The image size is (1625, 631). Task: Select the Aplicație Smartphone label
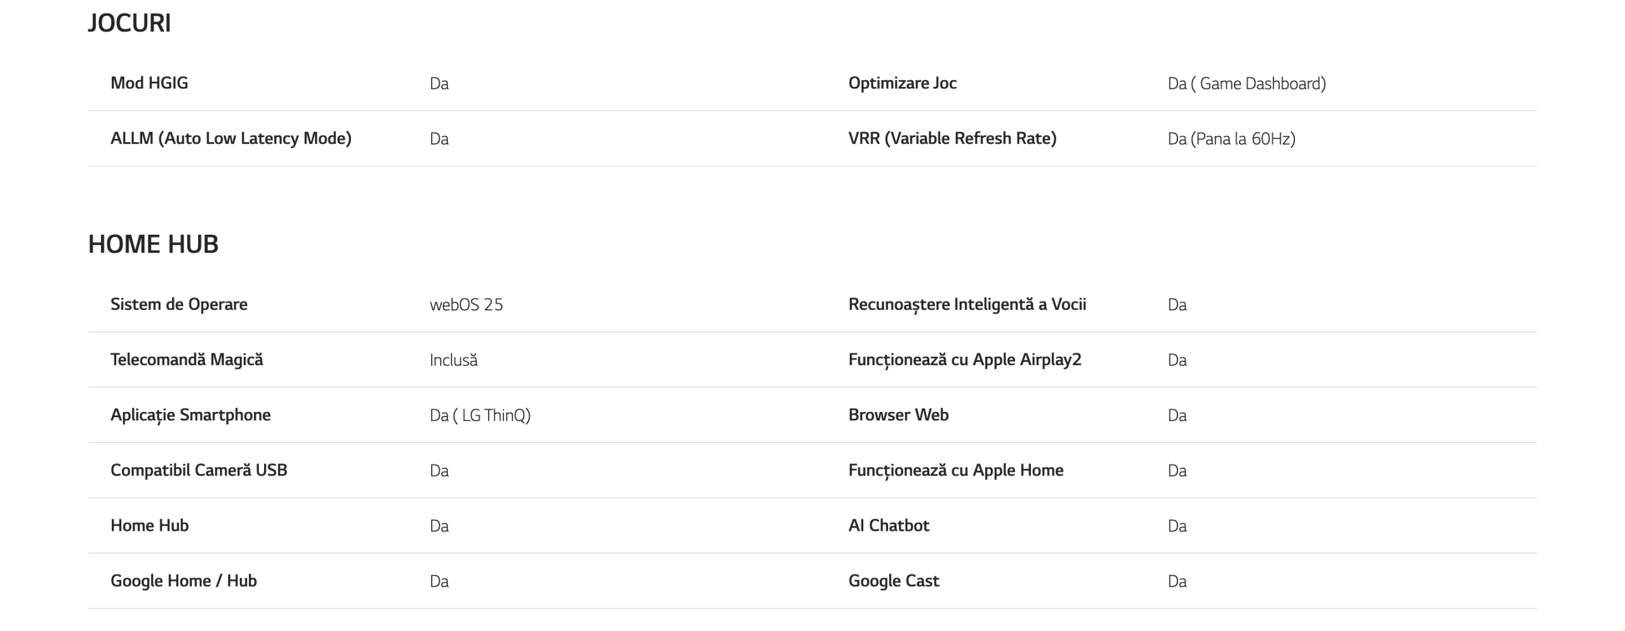[x=190, y=415]
